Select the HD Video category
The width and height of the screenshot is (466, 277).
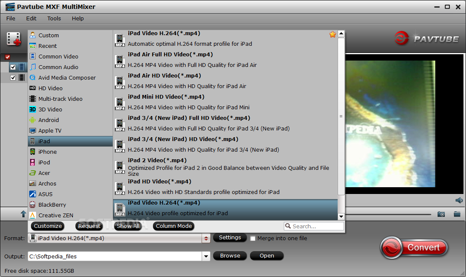(x=70, y=88)
